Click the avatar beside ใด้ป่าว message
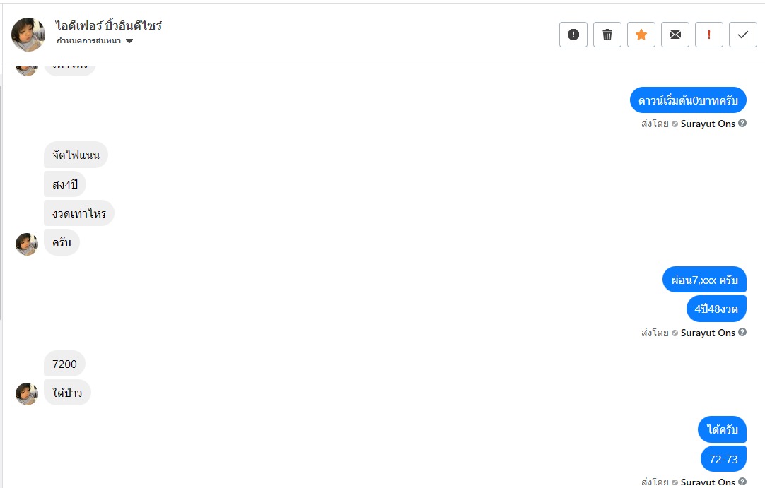Viewport: 765px width, 488px height. coord(27,393)
